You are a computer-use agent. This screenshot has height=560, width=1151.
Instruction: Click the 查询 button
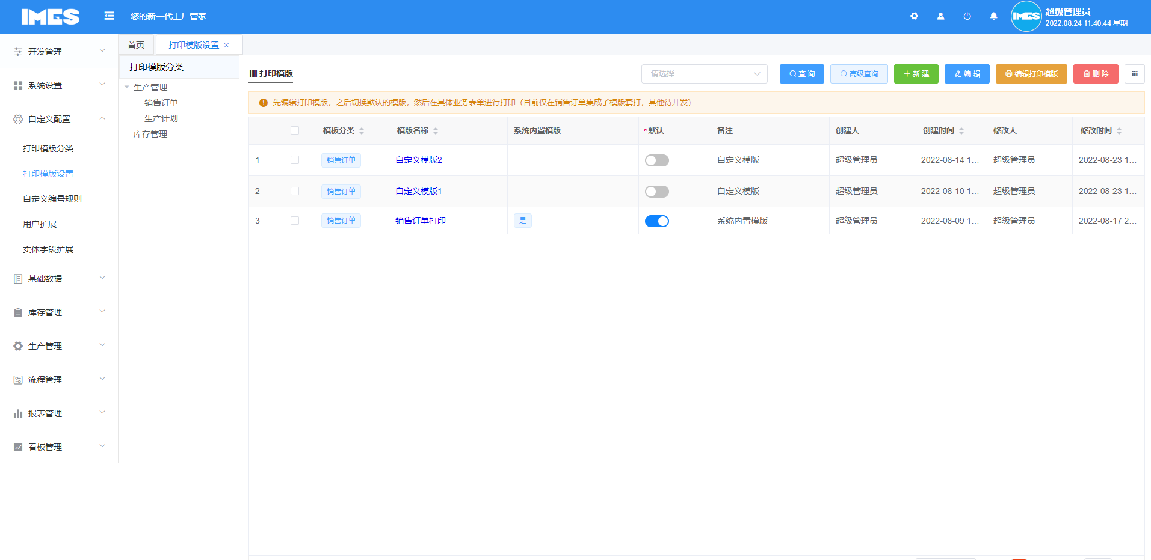coord(802,74)
